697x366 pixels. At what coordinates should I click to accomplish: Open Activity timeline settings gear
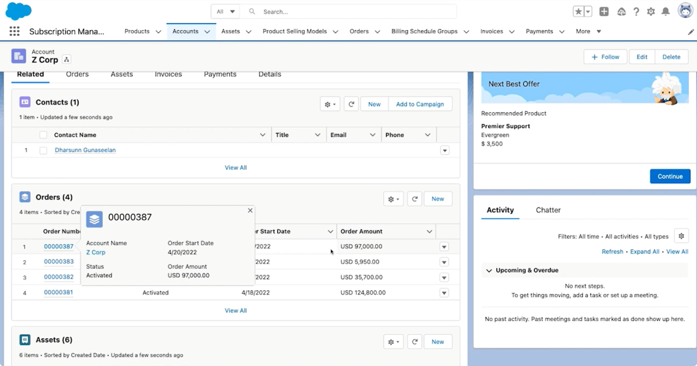(x=681, y=237)
